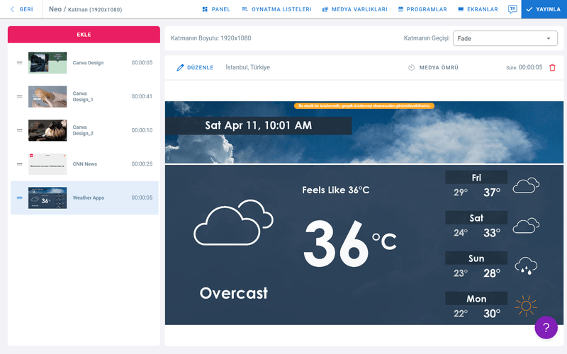Open Ekranlar menu
This screenshot has height=354, width=567.
(x=478, y=9)
